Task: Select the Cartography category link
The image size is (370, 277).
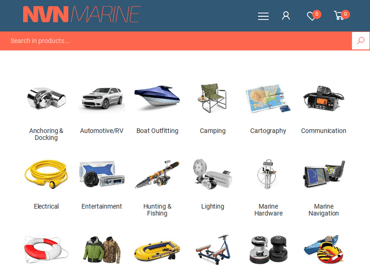Action: (x=268, y=130)
